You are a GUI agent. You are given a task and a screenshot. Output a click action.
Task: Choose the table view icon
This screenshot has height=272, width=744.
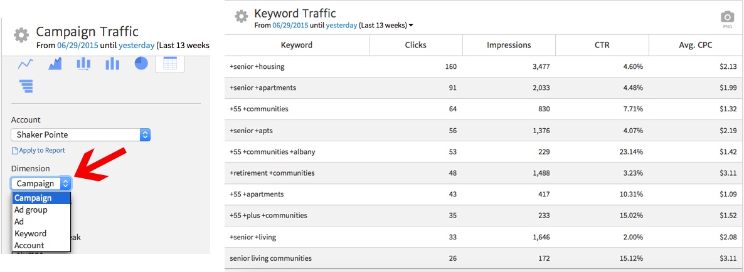tap(170, 64)
